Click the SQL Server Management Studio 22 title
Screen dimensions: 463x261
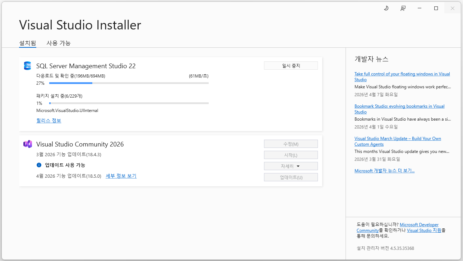[x=86, y=66]
